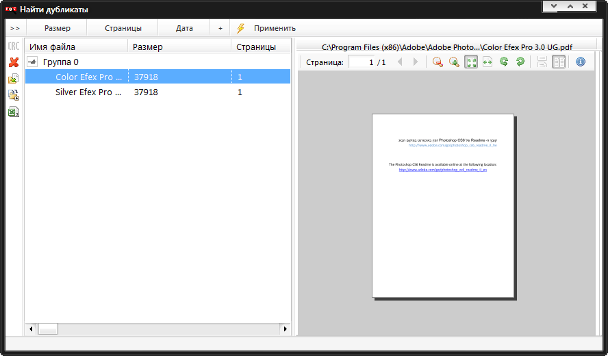This screenshot has width=608, height=356.
Task: Toggle the Страницы filter button
Action: [123, 28]
